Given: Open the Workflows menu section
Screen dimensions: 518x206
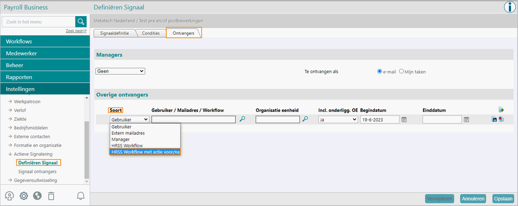Looking at the screenshot, I should tap(45, 41).
